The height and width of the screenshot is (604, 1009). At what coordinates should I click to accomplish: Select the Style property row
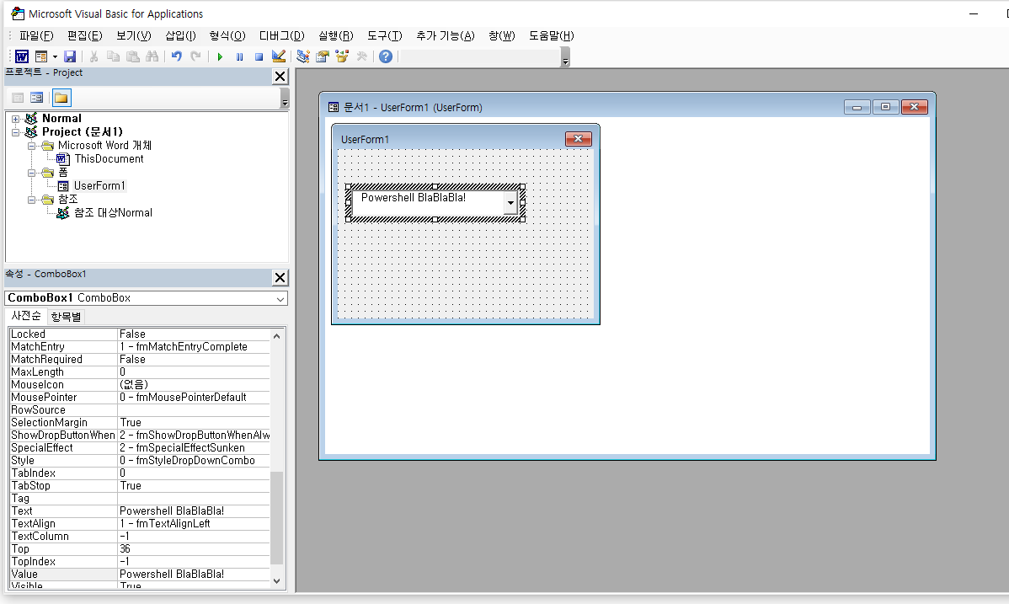coord(140,461)
